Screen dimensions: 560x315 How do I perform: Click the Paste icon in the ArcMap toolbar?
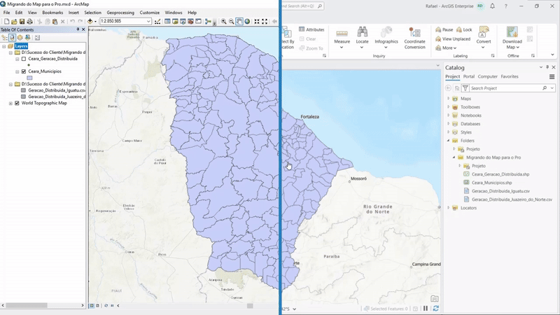pos(55,22)
